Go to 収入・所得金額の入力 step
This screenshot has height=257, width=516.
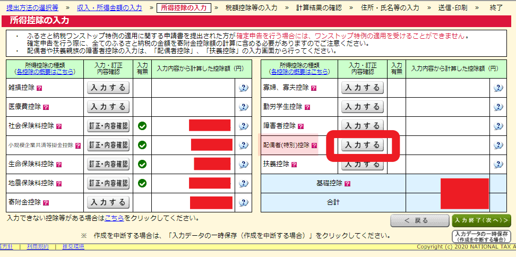click(x=109, y=7)
